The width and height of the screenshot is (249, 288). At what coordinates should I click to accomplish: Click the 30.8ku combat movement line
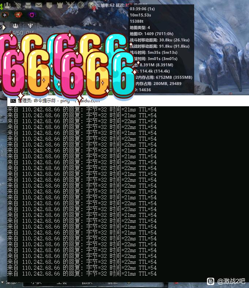pos(159,40)
